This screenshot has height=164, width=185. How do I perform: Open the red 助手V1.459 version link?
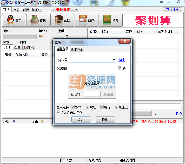154,121
